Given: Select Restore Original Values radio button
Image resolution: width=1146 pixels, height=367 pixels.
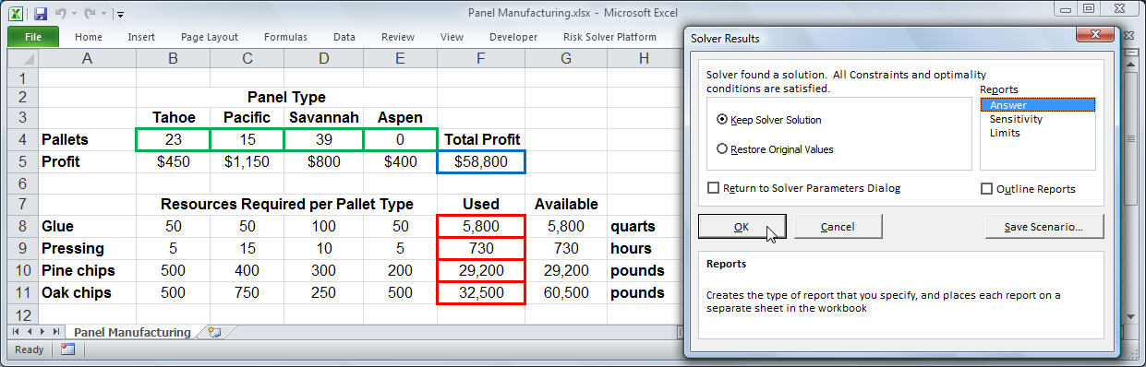Looking at the screenshot, I should tap(722, 148).
